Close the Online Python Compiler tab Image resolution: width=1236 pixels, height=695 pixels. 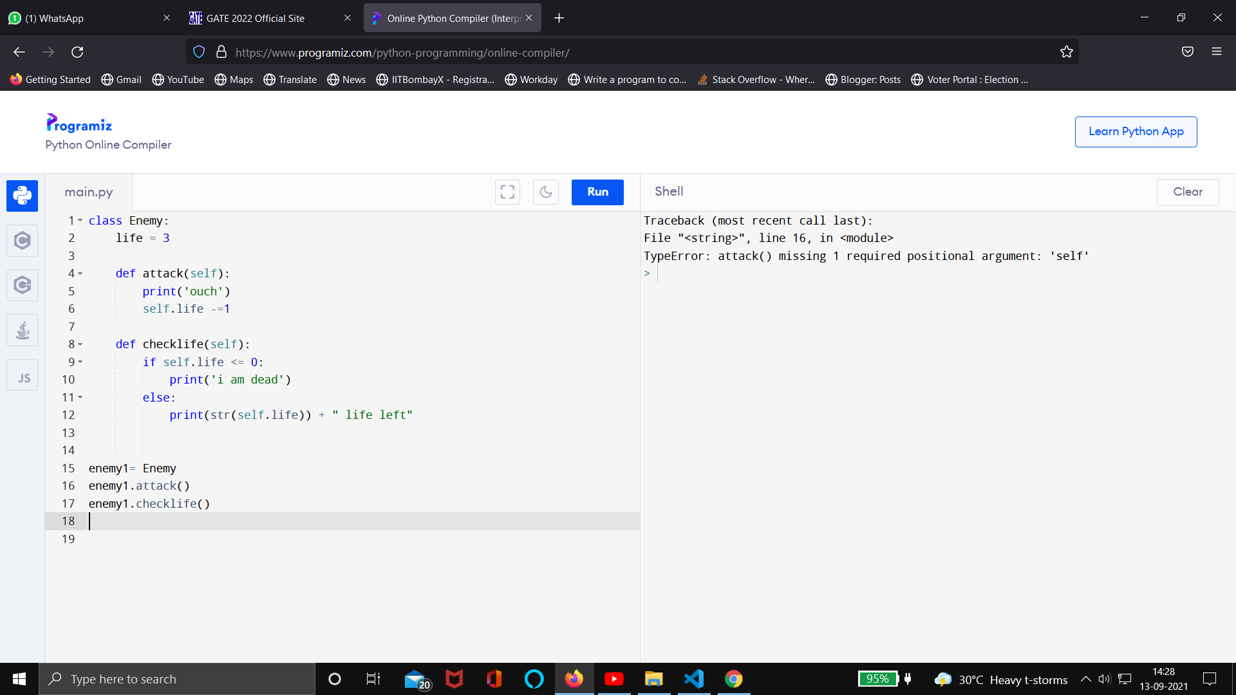(x=529, y=18)
